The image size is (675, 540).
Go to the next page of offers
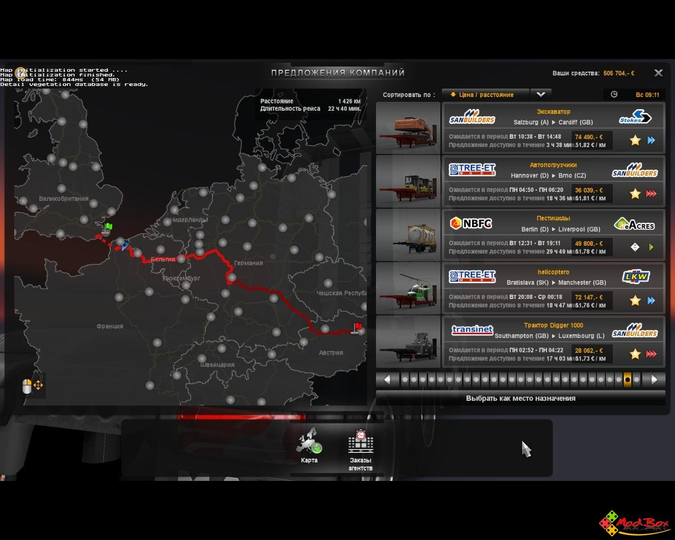point(654,380)
